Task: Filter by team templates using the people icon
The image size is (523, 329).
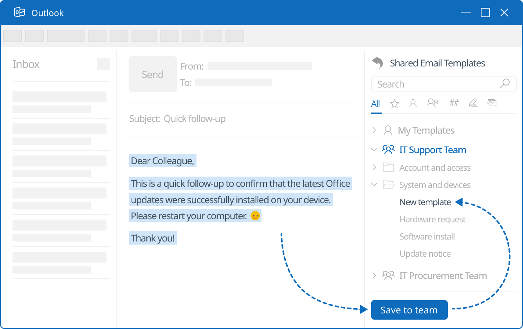Action: coord(433,103)
